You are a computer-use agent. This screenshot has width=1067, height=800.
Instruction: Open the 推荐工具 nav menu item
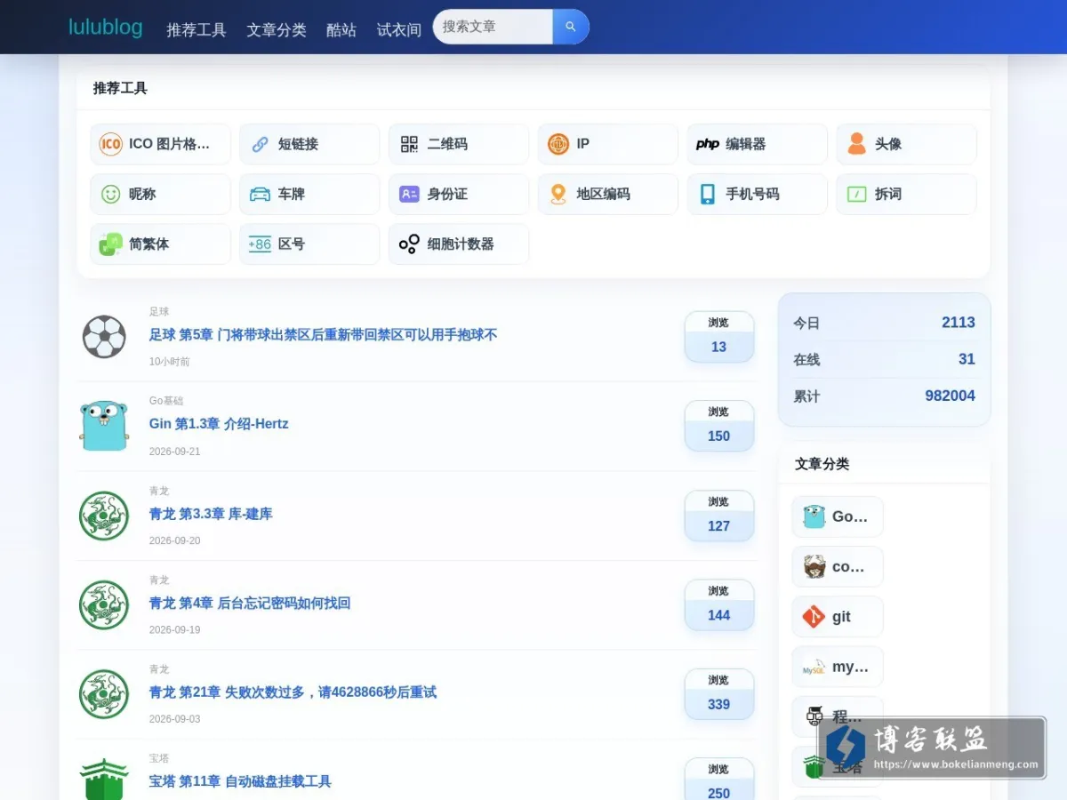coord(197,29)
